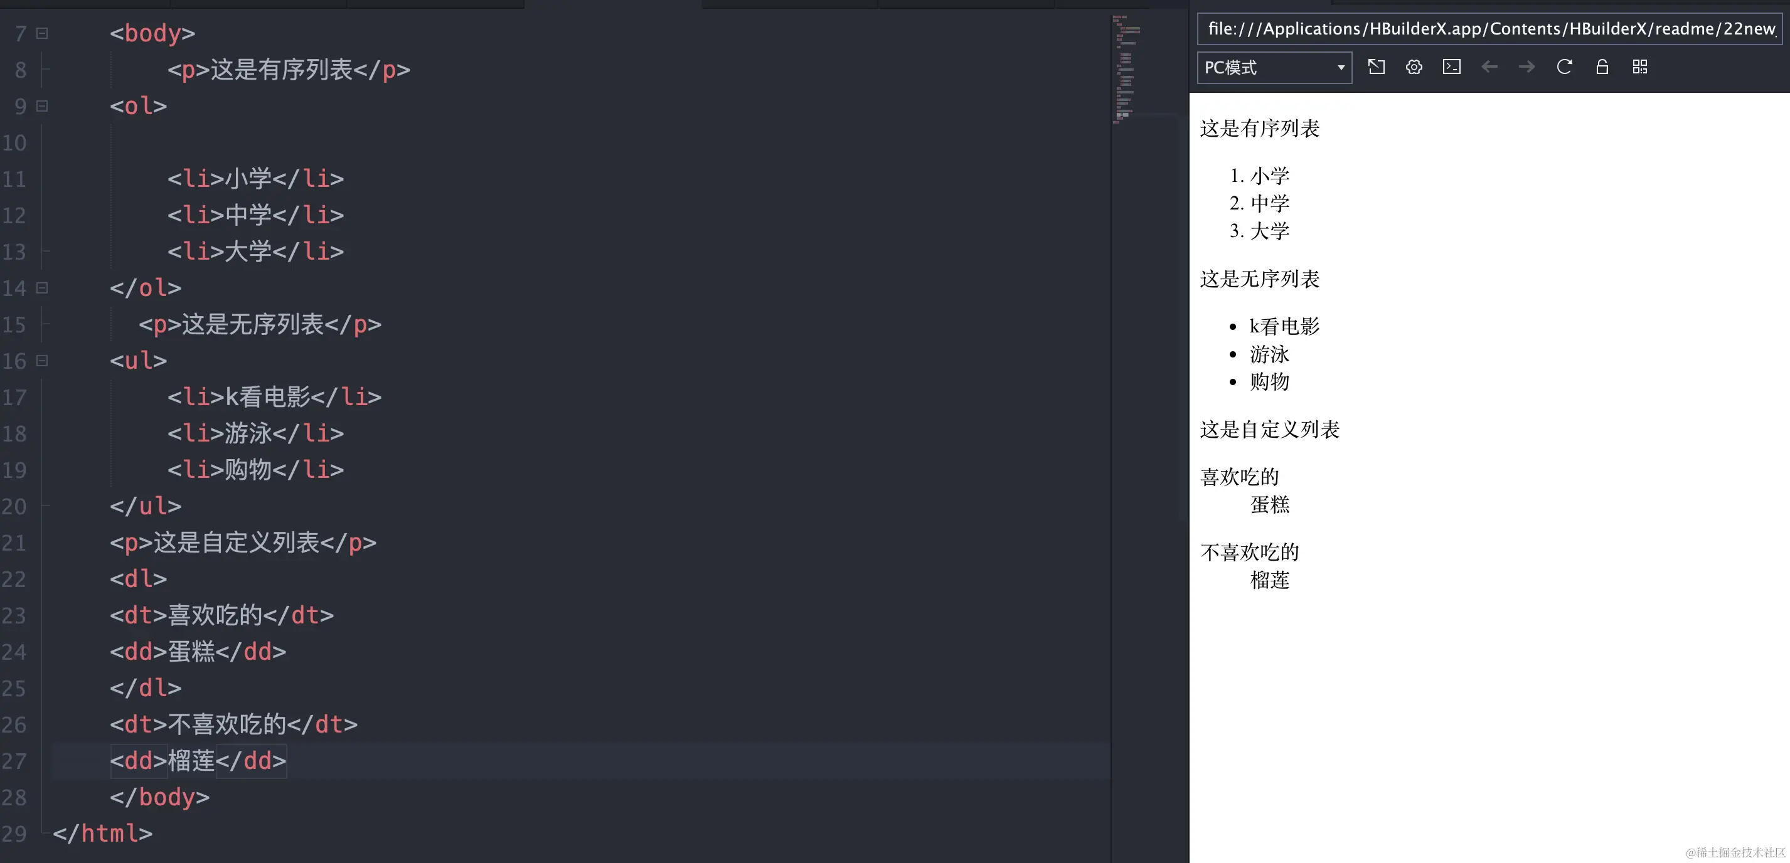
Task: Open preview in external browser
Action: pyautogui.click(x=1377, y=66)
